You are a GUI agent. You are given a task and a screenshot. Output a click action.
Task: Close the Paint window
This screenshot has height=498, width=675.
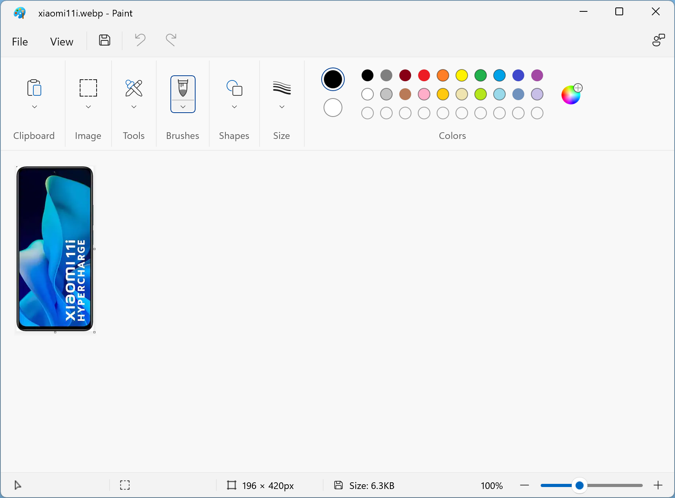[x=656, y=12]
